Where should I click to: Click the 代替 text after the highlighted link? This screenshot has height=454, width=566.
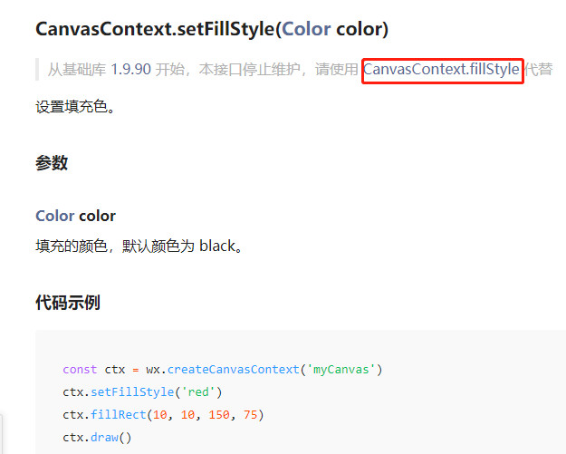(x=538, y=70)
